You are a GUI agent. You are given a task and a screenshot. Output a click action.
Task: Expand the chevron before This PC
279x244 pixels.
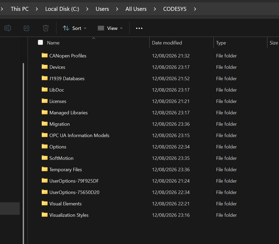coord(2,9)
